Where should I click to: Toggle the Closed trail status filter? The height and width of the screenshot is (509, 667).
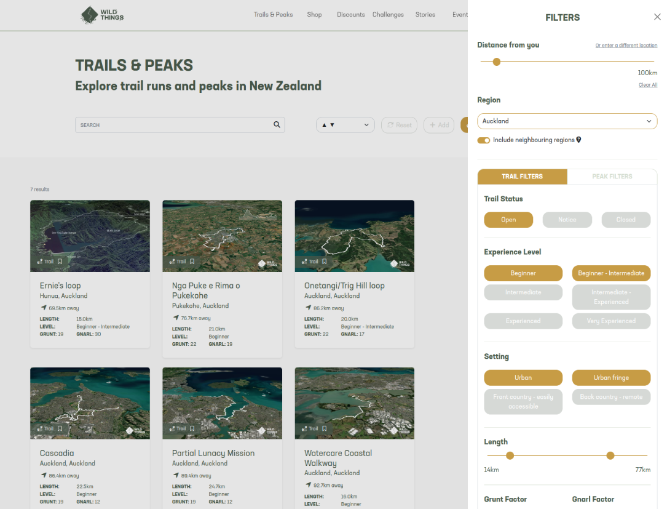point(626,220)
